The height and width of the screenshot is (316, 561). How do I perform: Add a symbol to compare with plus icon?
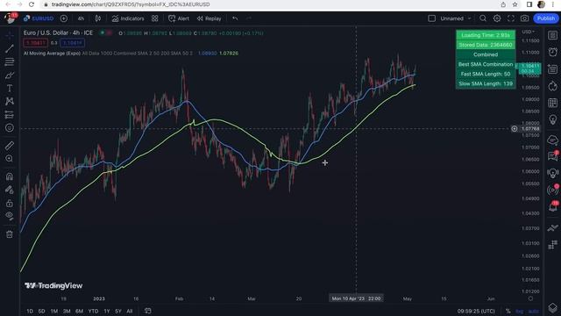pos(64,18)
